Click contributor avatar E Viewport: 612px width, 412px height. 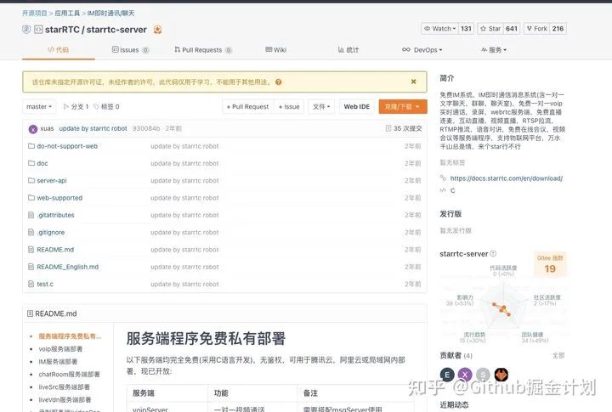point(447,375)
